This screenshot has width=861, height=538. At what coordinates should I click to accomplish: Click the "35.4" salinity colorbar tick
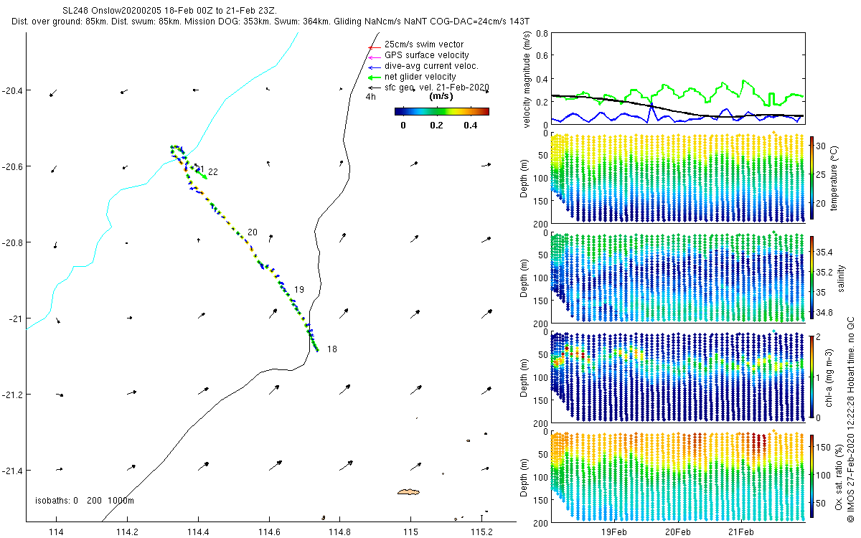pyautogui.click(x=826, y=253)
